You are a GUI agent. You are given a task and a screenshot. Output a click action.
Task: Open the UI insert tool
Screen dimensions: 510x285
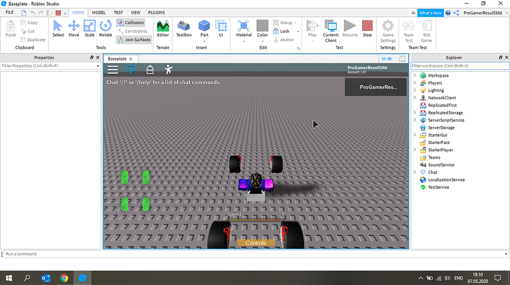(x=221, y=28)
